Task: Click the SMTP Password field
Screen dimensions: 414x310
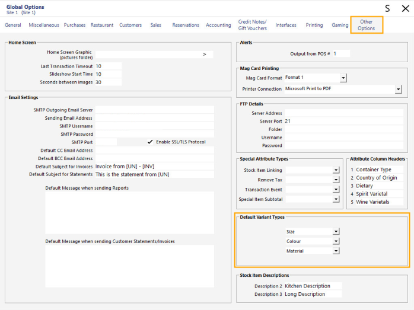Action: 154,135
